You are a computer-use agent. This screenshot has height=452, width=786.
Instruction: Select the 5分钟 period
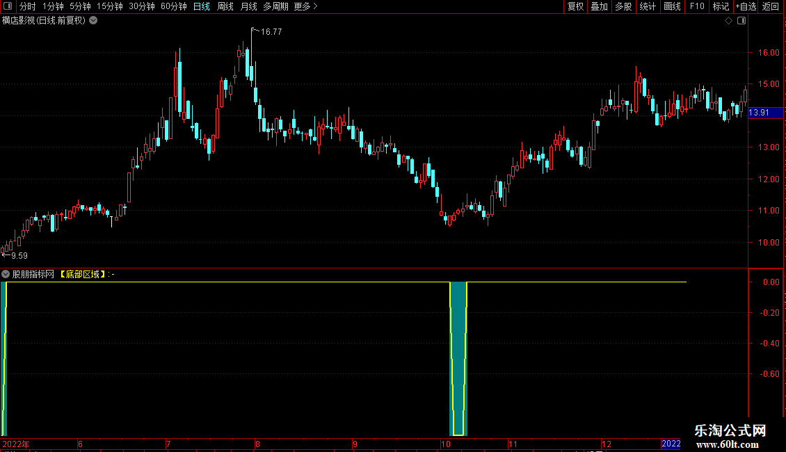(80, 6)
